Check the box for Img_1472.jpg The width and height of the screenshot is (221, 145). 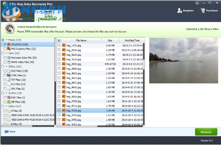59,45
